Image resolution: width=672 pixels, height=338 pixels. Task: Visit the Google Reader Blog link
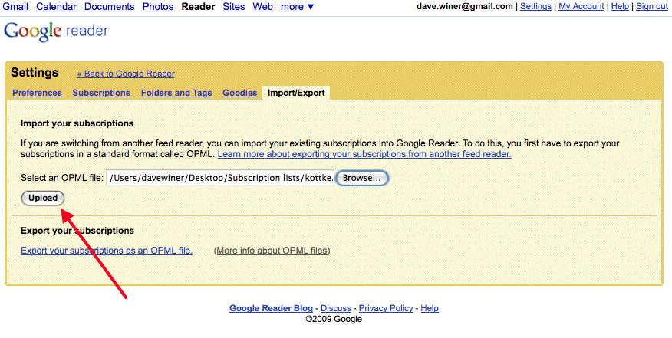coord(271,308)
